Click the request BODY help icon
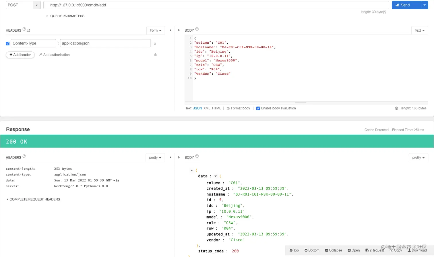The height and width of the screenshot is (257, 434). point(197,29)
